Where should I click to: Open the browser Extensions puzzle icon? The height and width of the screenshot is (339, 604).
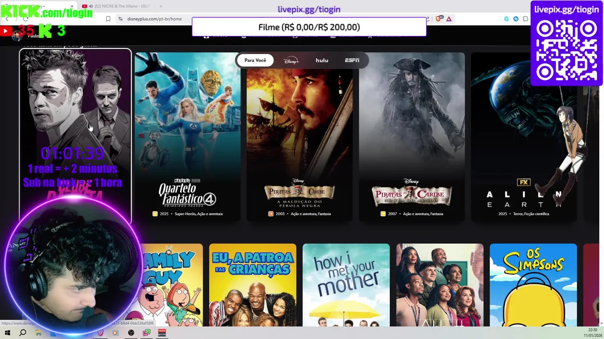[x=525, y=19]
